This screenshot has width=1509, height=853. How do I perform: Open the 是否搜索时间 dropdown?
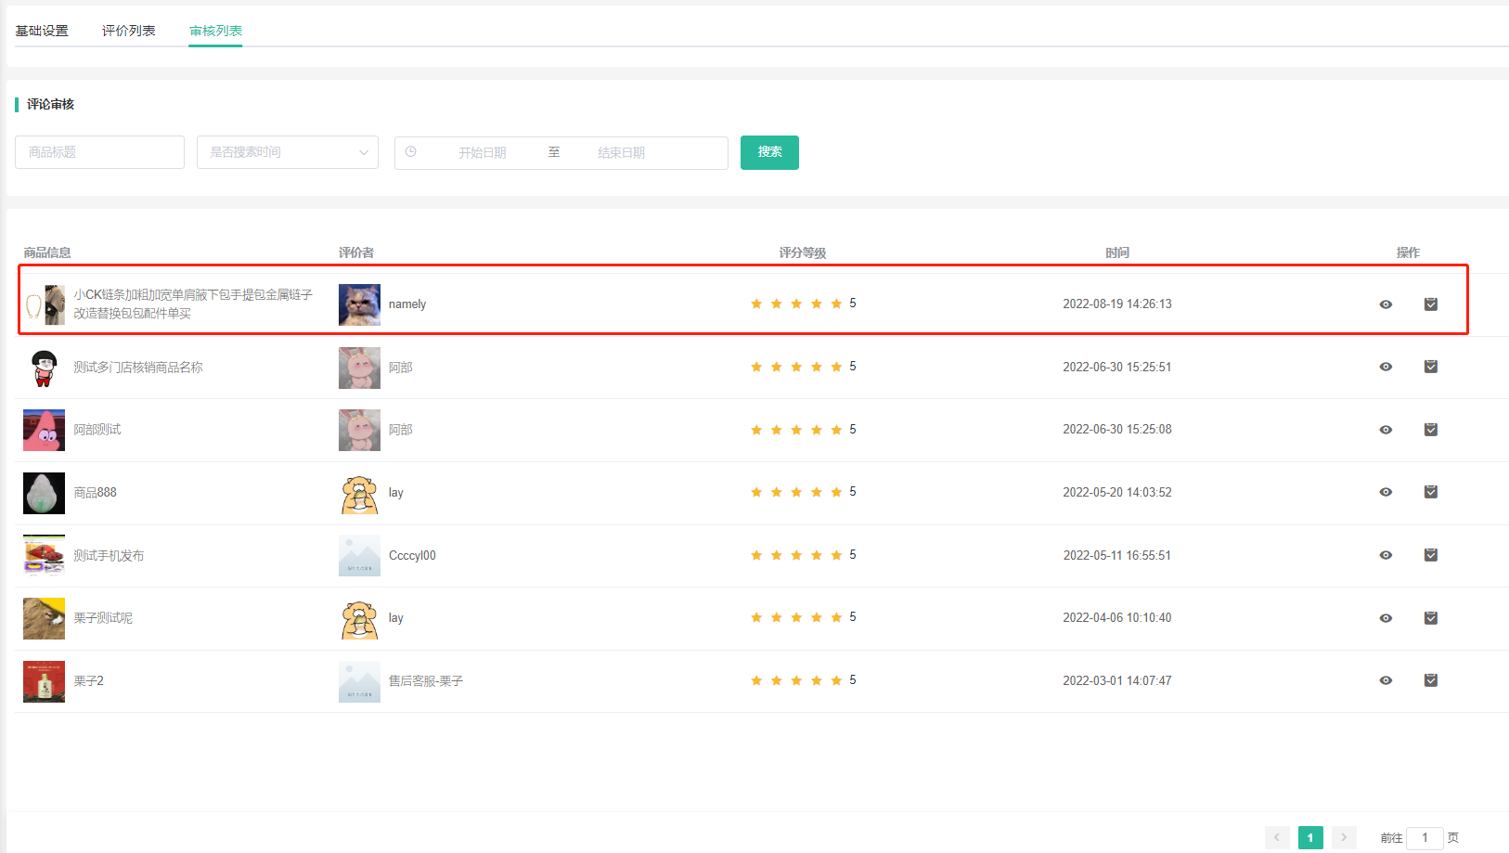pyautogui.click(x=287, y=152)
